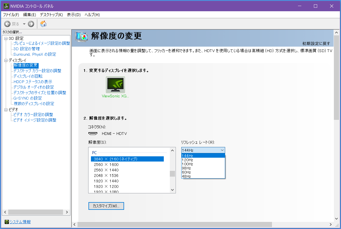Open the ヘルプ(H) menu
The height and width of the screenshot is (229, 341).
[x=92, y=15]
